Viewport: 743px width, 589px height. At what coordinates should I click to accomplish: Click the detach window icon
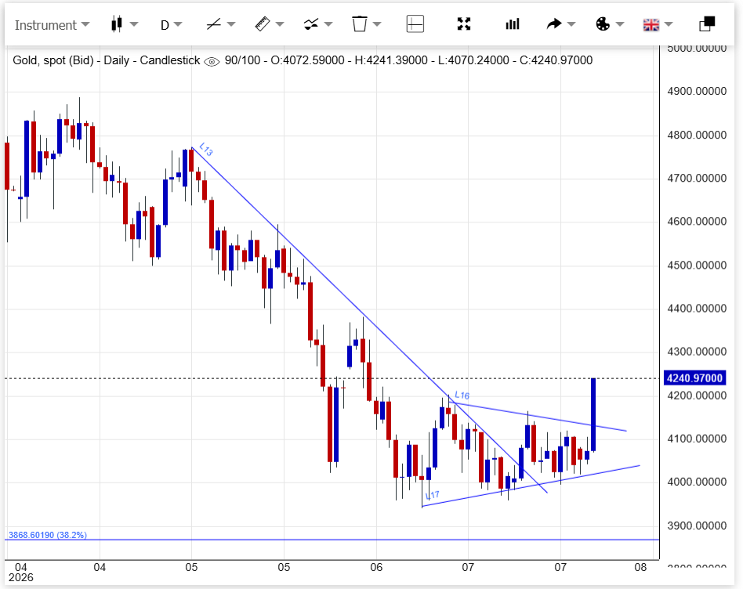(707, 23)
